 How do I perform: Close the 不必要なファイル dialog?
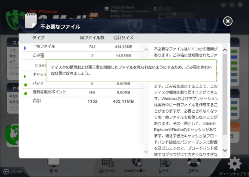(x=228, y=21)
